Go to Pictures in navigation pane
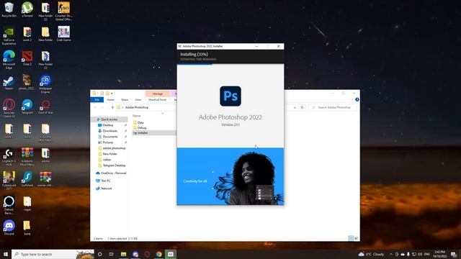 [x=107, y=142]
